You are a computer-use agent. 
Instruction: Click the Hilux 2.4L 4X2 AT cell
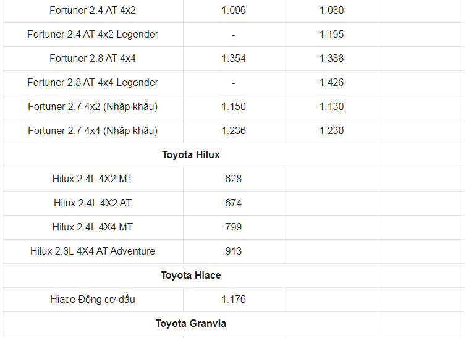click(93, 203)
